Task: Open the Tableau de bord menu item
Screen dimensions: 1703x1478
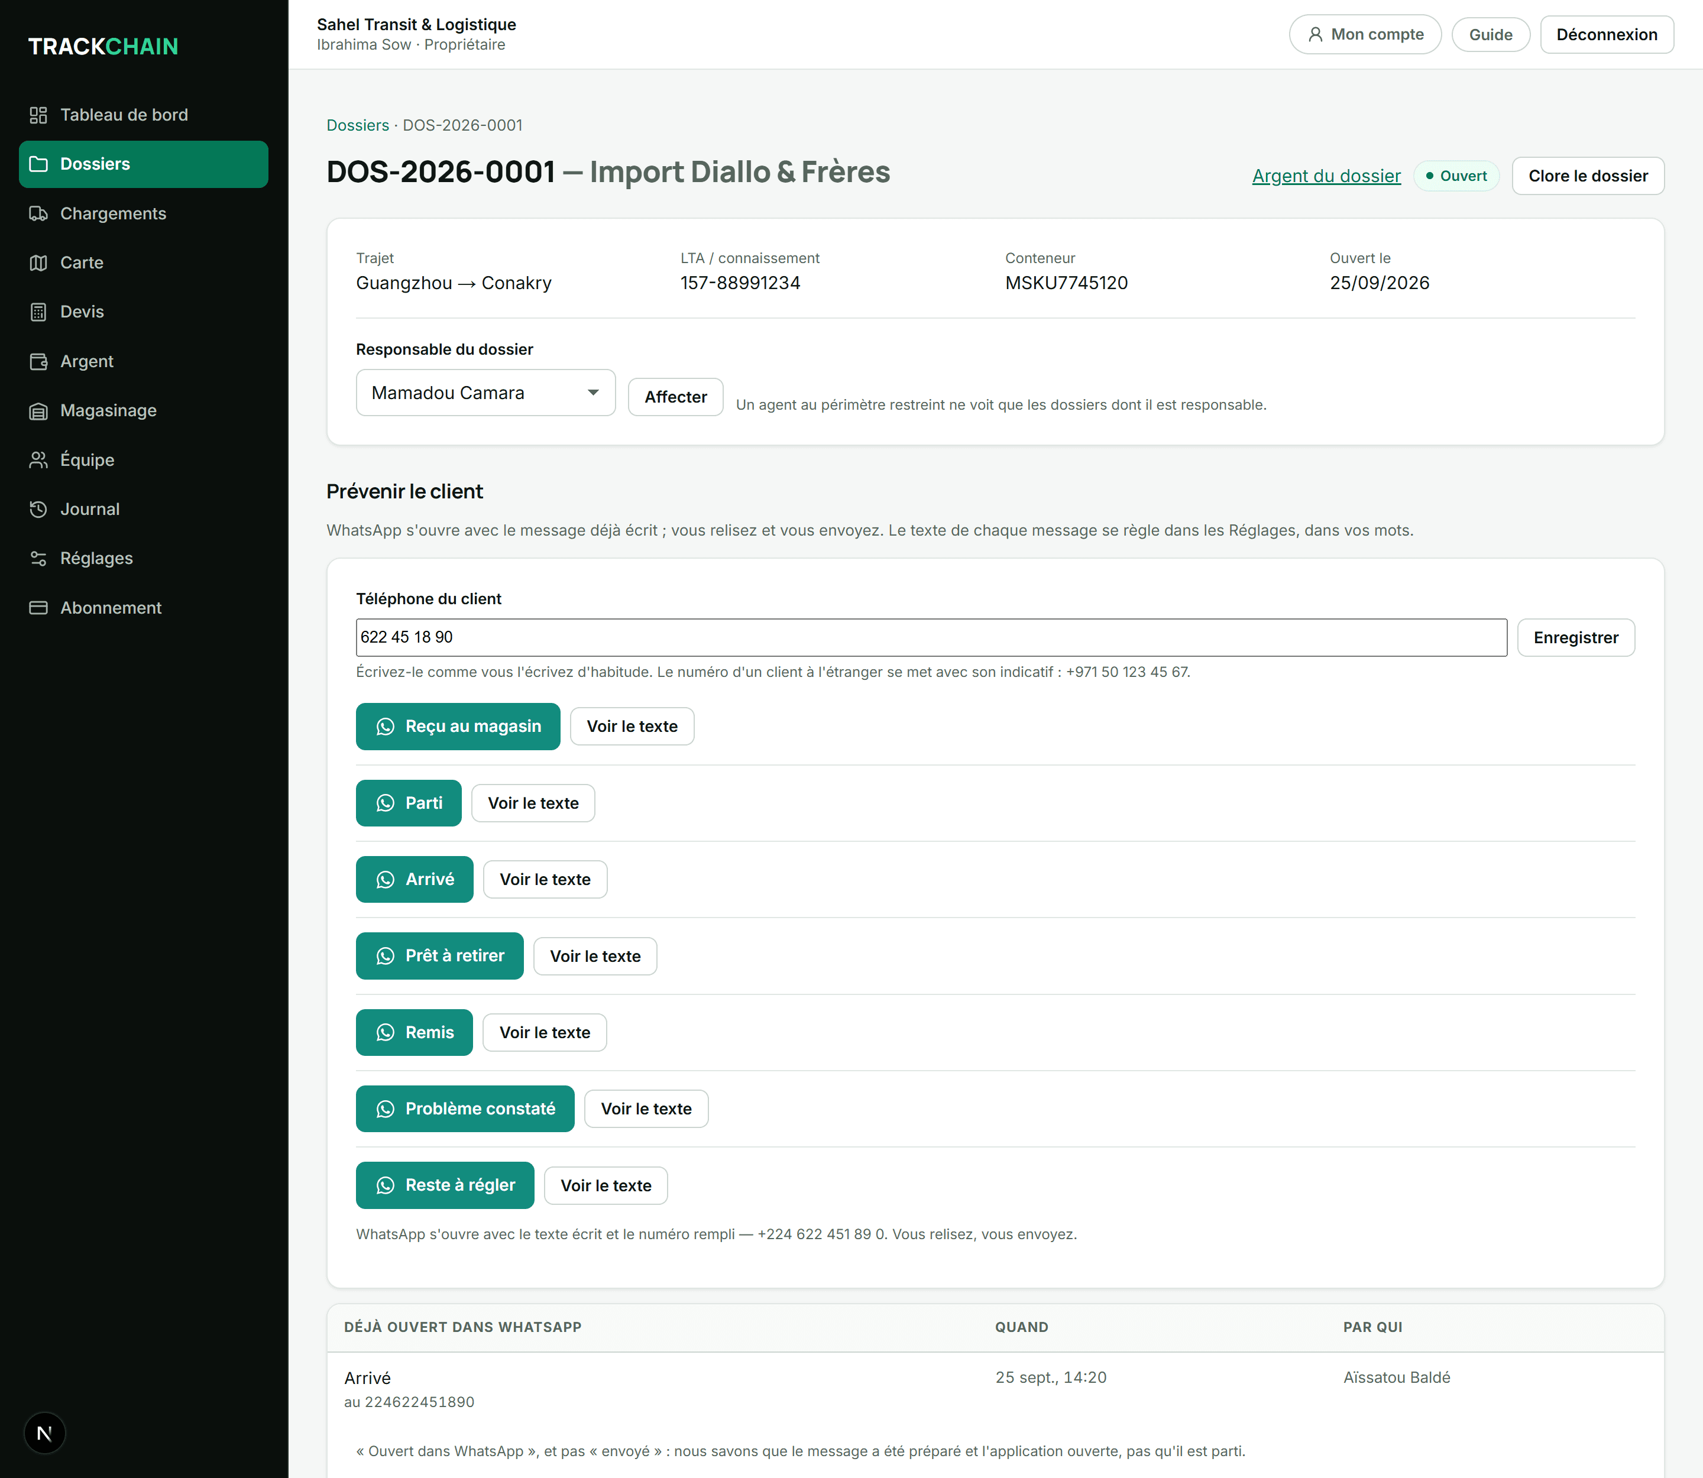Action: tap(144, 115)
